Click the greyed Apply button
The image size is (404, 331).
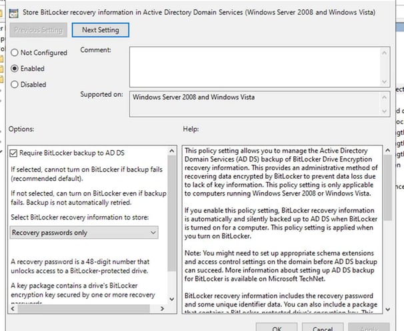tap(369, 327)
